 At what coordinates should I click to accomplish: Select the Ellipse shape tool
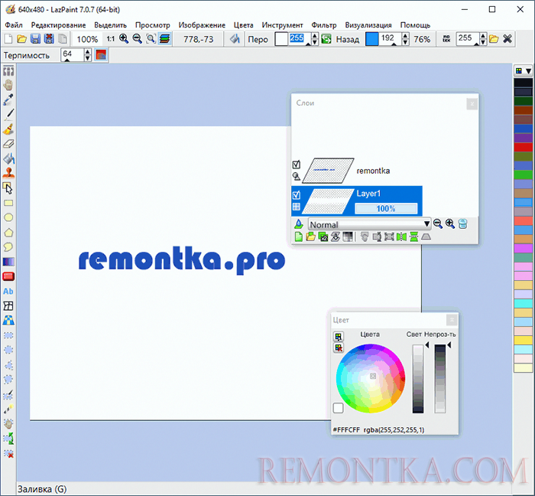point(8,217)
